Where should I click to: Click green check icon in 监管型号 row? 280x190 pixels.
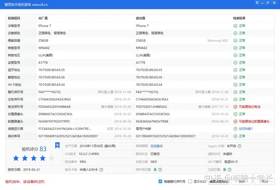(x=235, y=63)
